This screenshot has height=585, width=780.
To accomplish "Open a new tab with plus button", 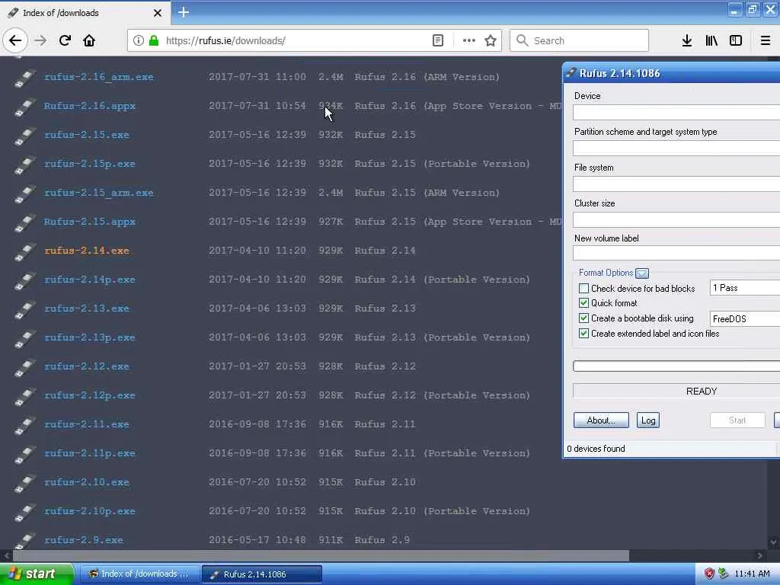I will coord(183,12).
